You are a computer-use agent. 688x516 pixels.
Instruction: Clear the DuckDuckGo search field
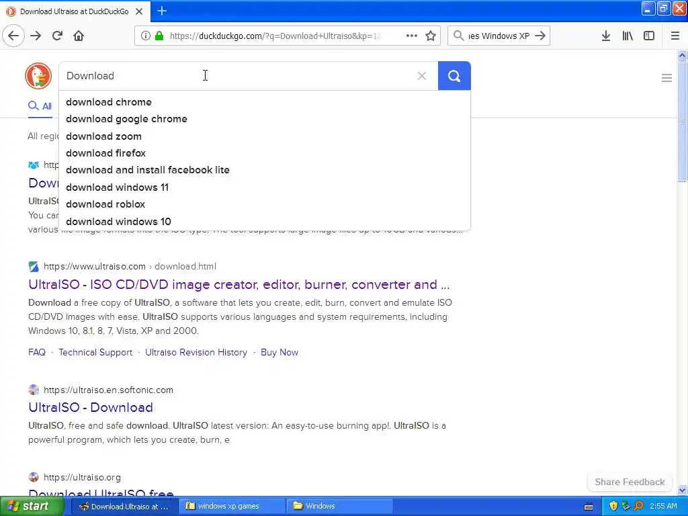pyautogui.click(x=422, y=76)
